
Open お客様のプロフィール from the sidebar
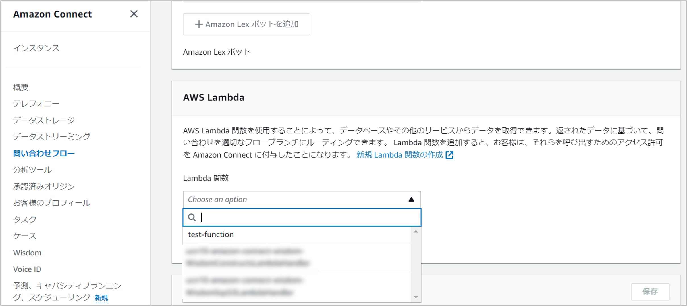coord(52,203)
